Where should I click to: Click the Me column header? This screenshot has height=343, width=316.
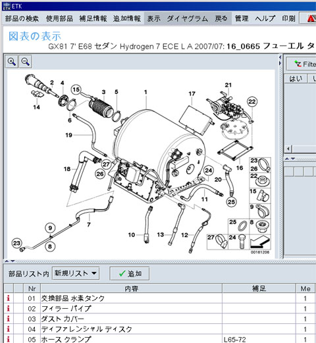coord(305,288)
